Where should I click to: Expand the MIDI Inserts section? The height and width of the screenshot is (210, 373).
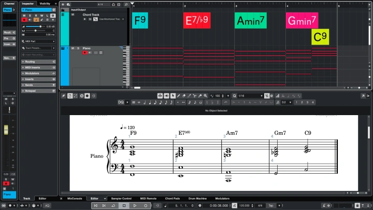(x=38, y=67)
